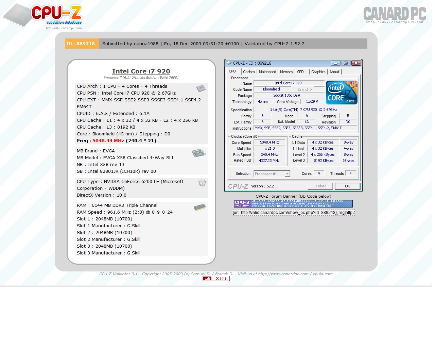Click the DirectX Version 10.0 line
The width and height of the screenshot is (435, 349).
click(102, 195)
